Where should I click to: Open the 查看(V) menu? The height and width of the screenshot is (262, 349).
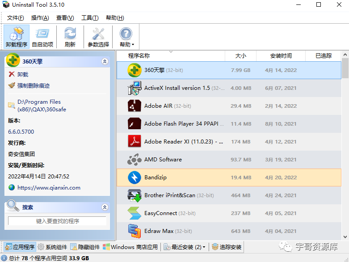(x=65, y=18)
